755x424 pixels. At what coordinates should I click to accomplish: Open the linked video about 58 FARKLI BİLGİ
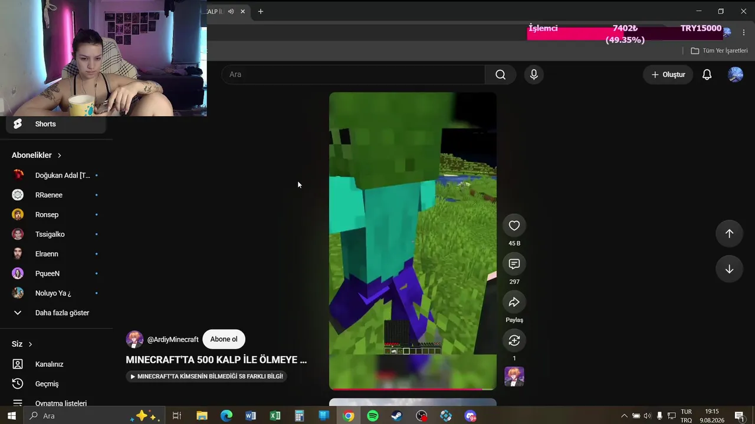coord(206,376)
